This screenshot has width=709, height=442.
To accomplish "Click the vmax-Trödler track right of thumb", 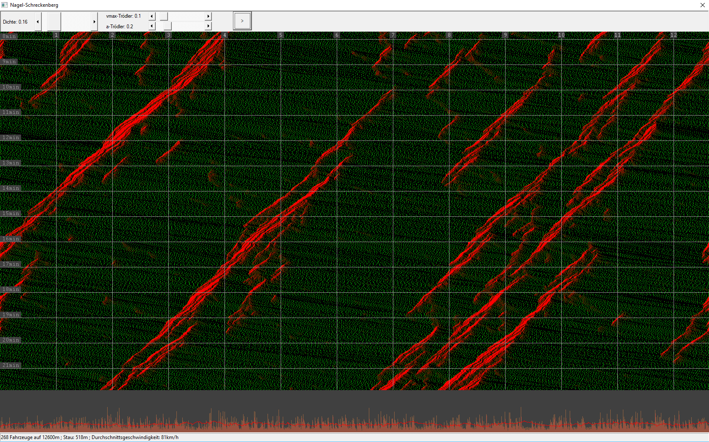I will [186, 16].
